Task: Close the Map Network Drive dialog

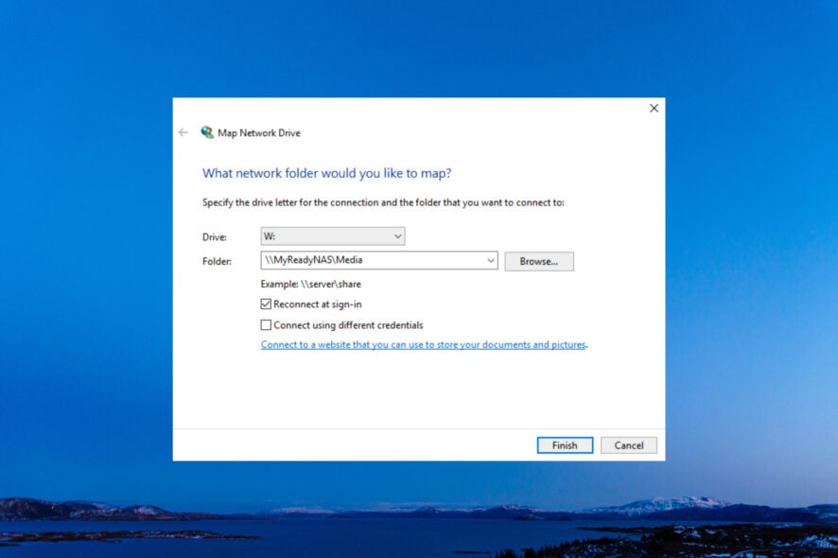Action: click(654, 108)
